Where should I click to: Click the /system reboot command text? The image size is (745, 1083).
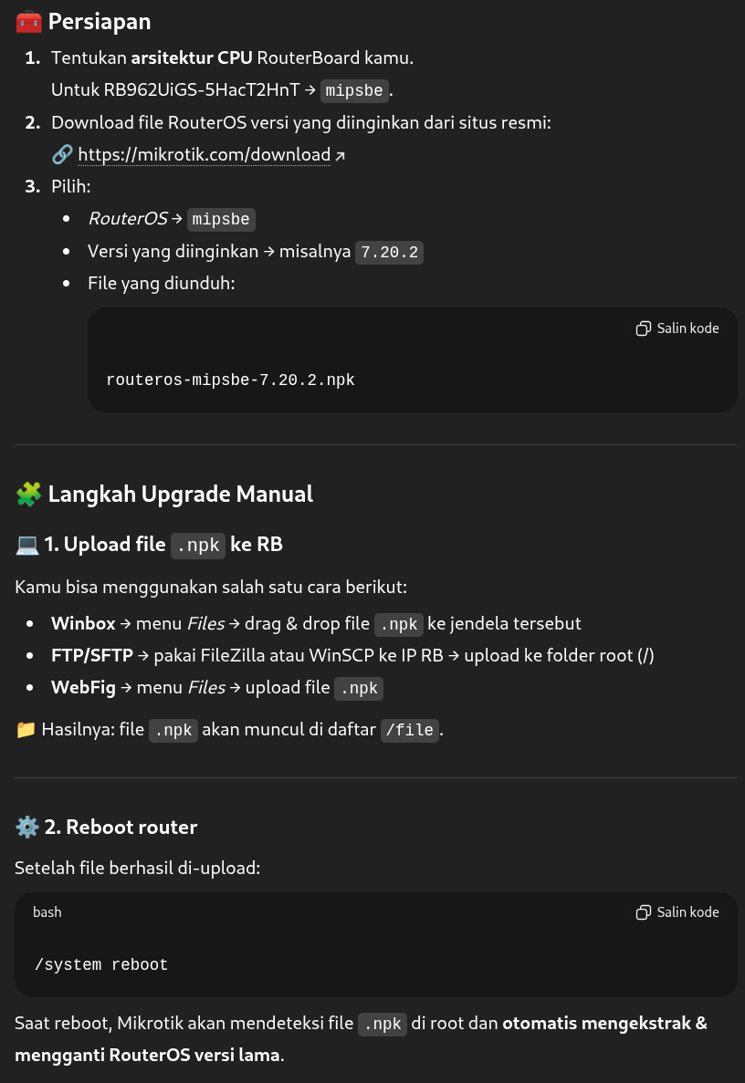pyautogui.click(x=100, y=964)
